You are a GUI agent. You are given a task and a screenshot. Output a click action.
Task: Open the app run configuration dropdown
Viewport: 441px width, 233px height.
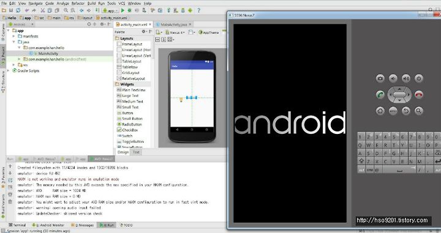coord(110,10)
